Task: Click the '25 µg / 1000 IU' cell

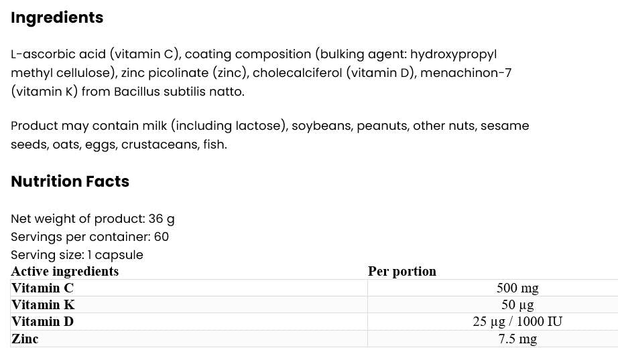Action: (517, 322)
